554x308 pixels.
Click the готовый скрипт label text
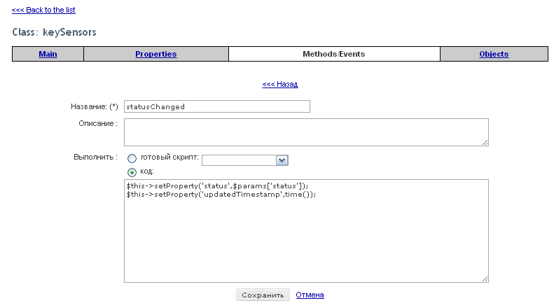169,157
